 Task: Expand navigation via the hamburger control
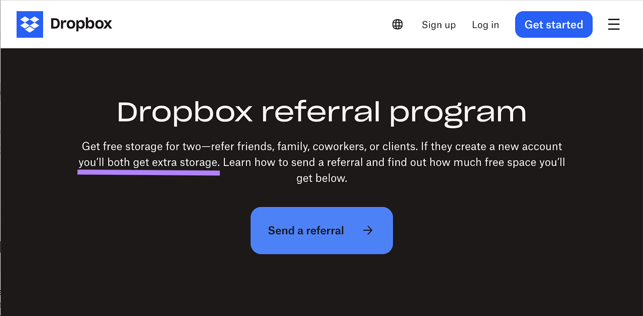coord(613,24)
